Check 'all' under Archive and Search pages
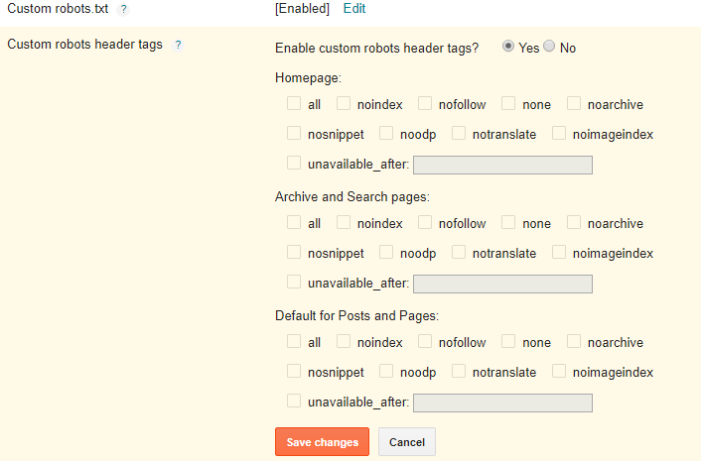701x461 pixels. click(294, 222)
